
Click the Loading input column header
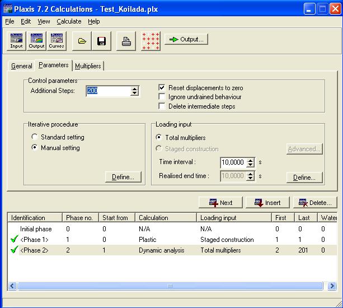[x=234, y=218]
